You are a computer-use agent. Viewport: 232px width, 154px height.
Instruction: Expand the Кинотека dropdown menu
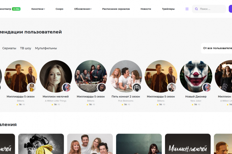pos(38,9)
